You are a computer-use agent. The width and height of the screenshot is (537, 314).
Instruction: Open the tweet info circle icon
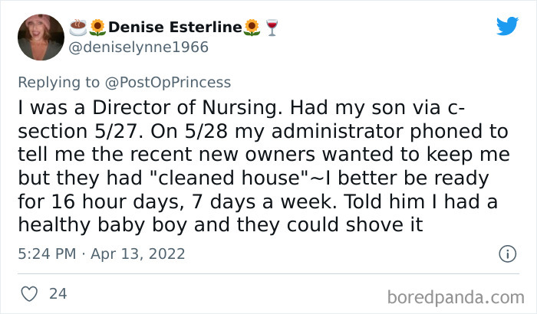[x=506, y=253]
